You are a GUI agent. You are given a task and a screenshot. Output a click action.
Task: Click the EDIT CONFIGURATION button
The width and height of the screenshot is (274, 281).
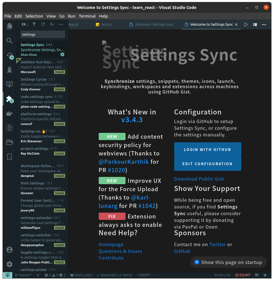click(207, 164)
